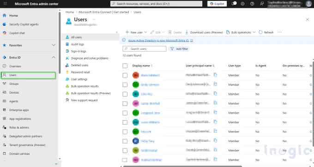Select Users in the left navigation
Viewport: 314px width, 167px height.
[28, 75]
